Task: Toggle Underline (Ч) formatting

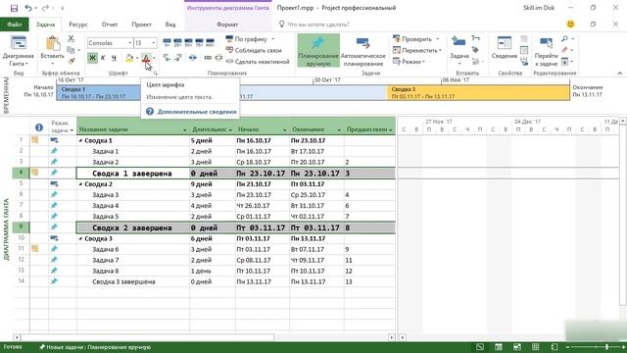Action: coord(114,58)
